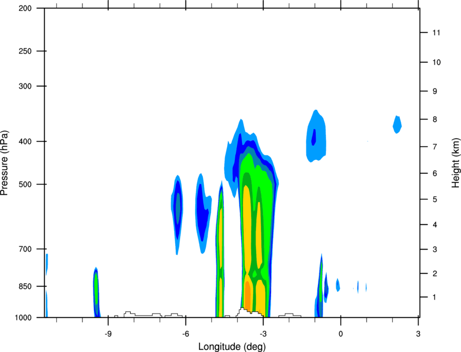Click the Longitude (deg) axis title
This screenshot has height=352, width=461.
232,347
